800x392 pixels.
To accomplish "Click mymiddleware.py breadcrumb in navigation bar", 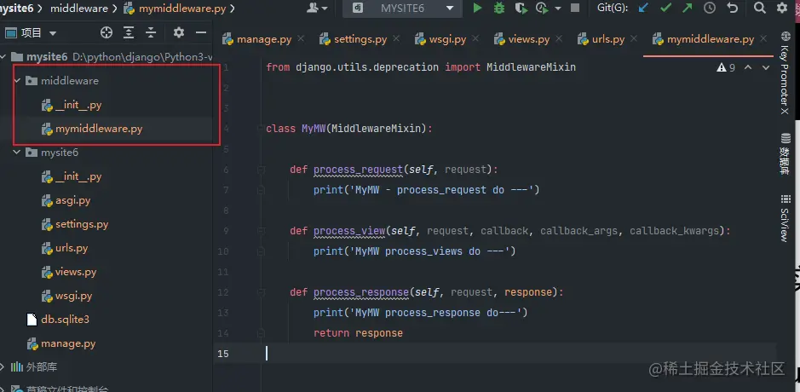I will [x=176, y=9].
